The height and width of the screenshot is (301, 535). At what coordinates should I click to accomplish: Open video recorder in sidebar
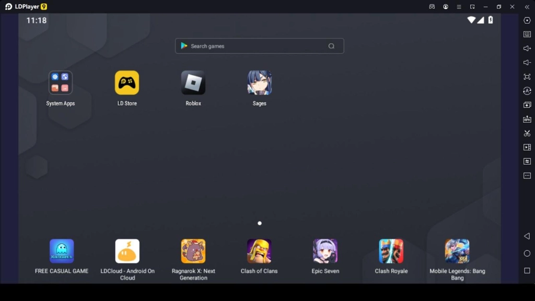click(527, 147)
